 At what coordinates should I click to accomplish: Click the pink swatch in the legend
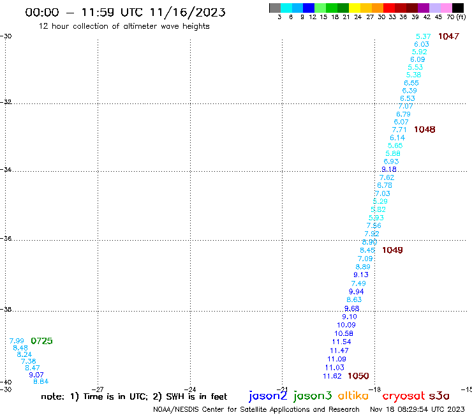(x=446, y=8)
